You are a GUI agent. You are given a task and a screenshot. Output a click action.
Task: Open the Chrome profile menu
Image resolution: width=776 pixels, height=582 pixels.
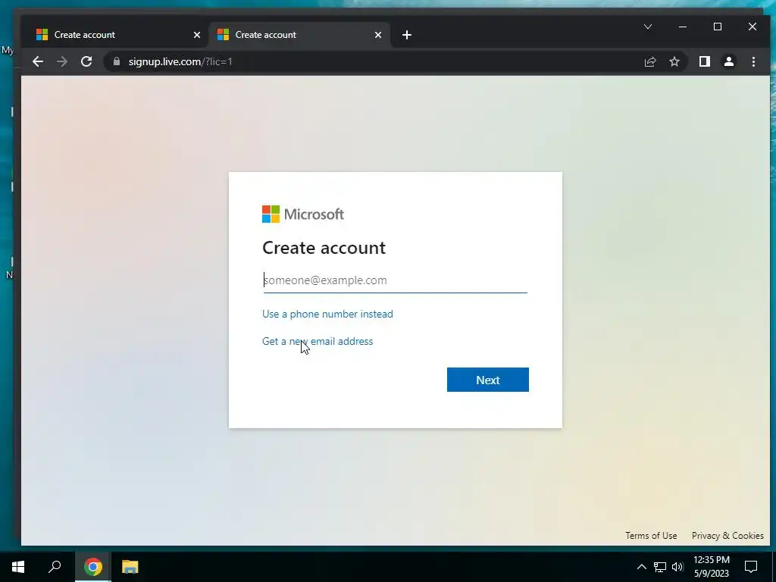click(728, 61)
